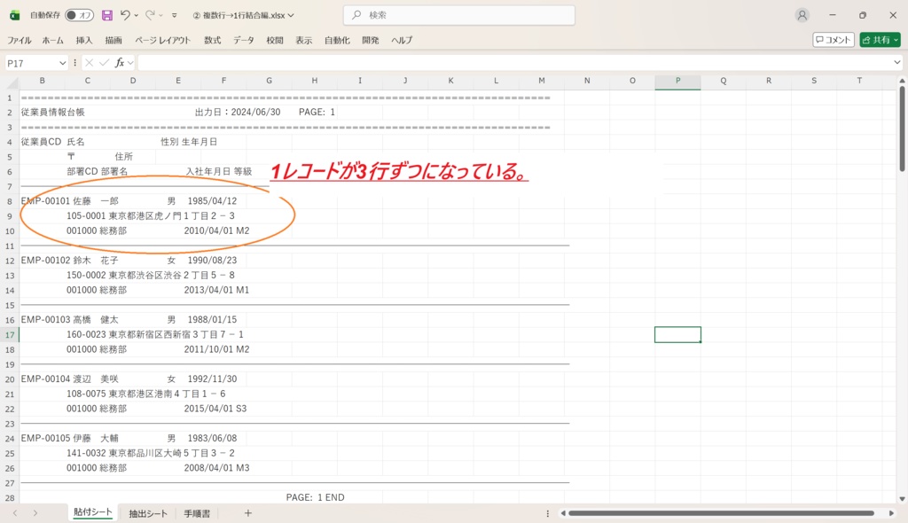Switch to the データ ribbon tab
The width and height of the screenshot is (908, 523).
(243, 40)
